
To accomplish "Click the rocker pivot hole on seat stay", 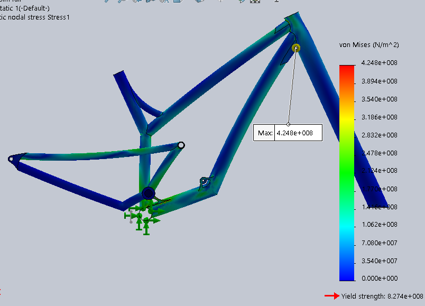I will [x=181, y=145].
